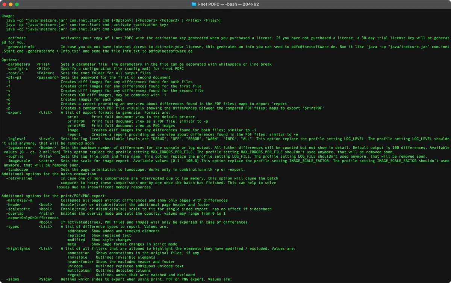Click the folder icon in the title bar

(194, 4)
